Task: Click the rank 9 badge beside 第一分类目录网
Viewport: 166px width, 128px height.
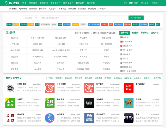Action: pyautogui.click(x=121, y=71)
